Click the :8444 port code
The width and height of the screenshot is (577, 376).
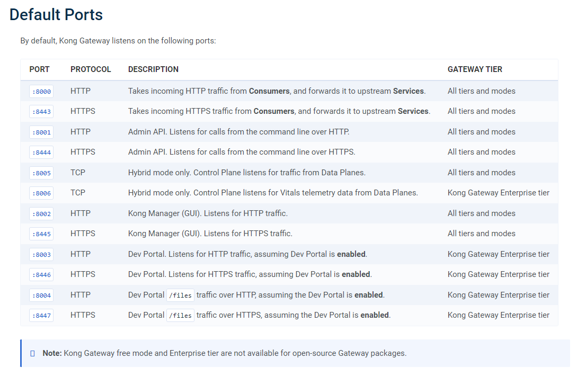click(x=41, y=153)
